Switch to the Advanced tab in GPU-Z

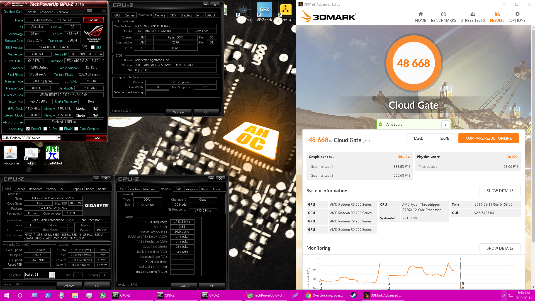pyautogui.click(x=46, y=12)
